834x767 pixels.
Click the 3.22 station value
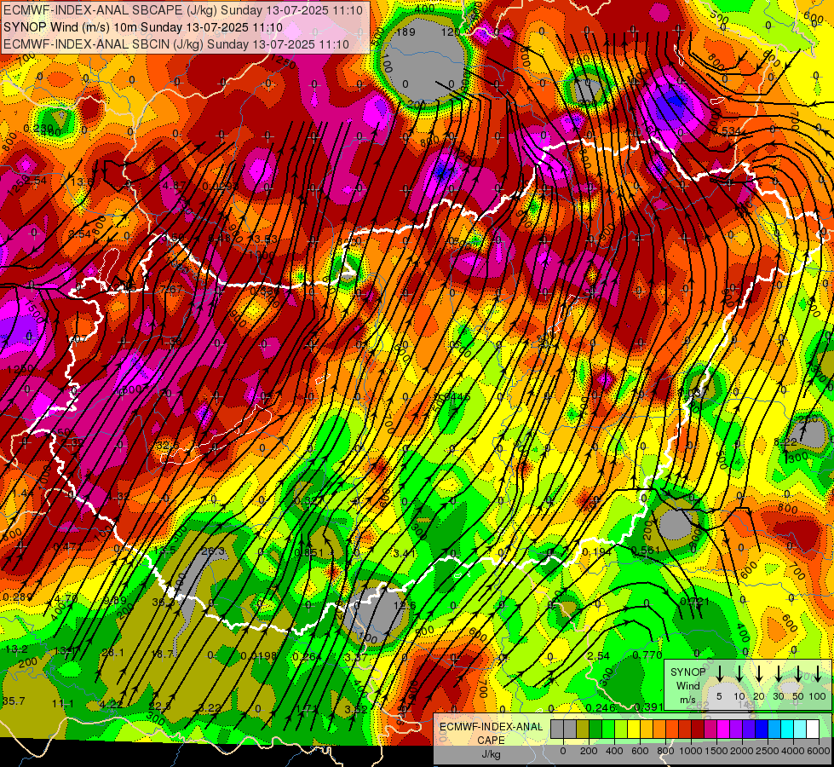pyautogui.click(x=209, y=707)
